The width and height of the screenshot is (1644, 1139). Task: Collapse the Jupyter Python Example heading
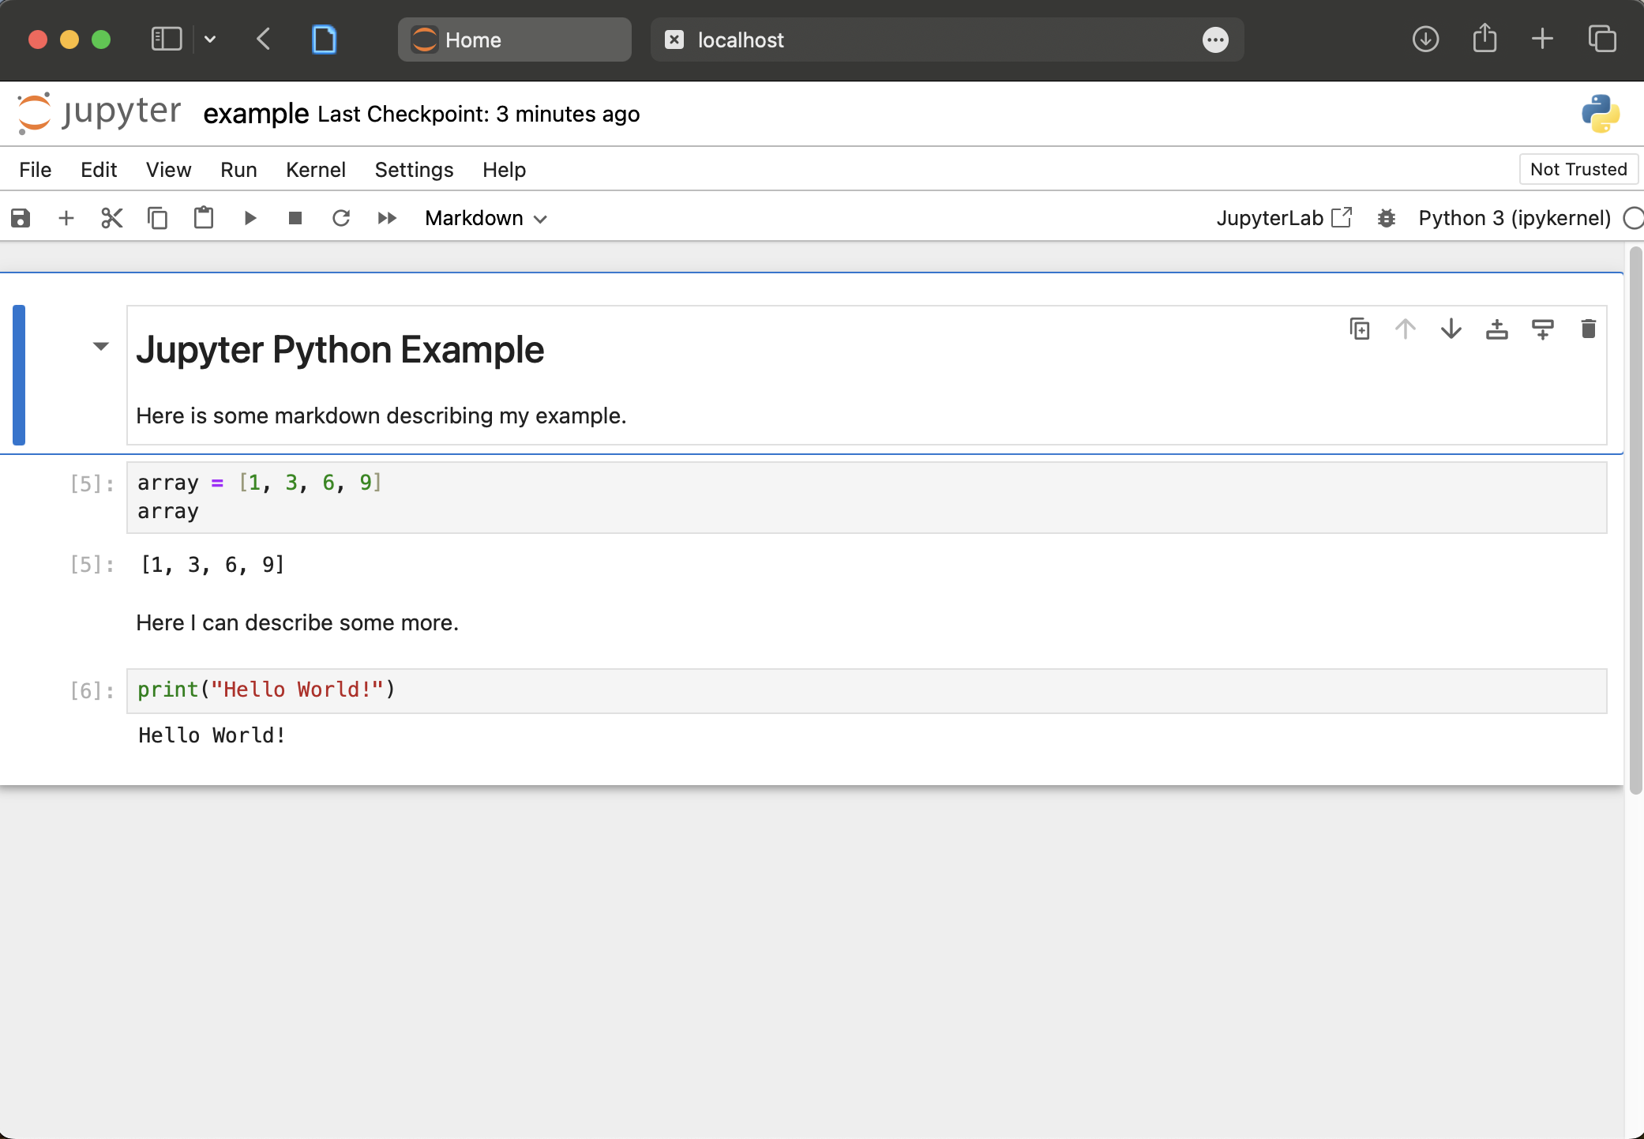click(100, 346)
